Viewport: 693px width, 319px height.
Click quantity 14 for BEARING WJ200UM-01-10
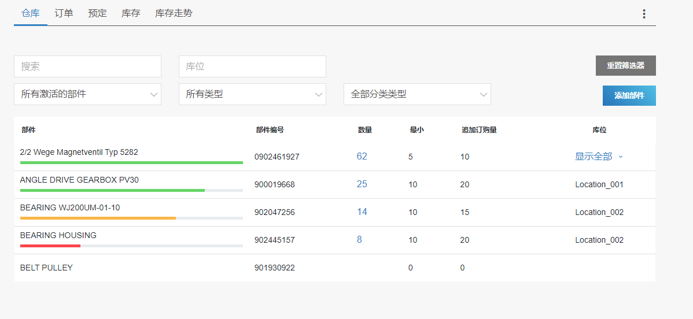pyautogui.click(x=362, y=212)
